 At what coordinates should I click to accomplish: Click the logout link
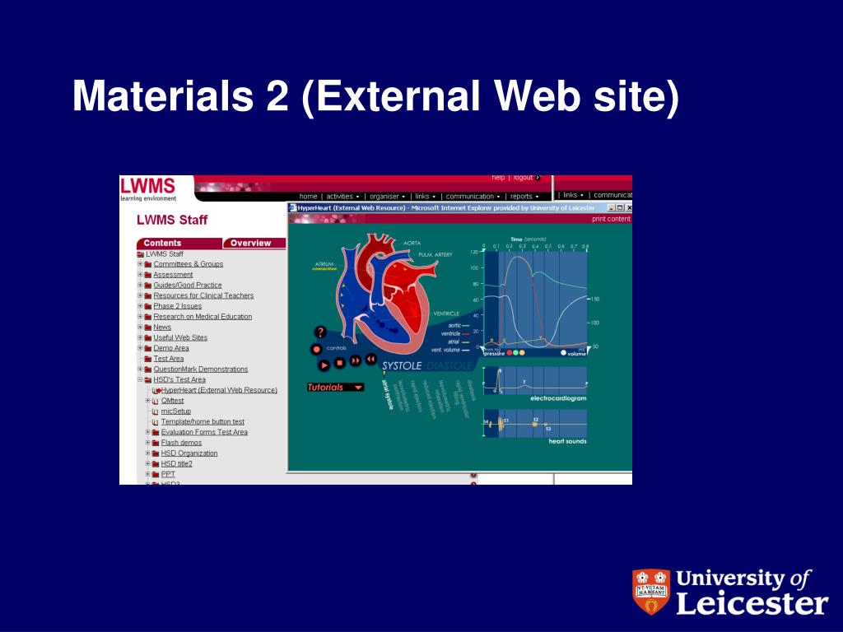pyautogui.click(x=523, y=178)
